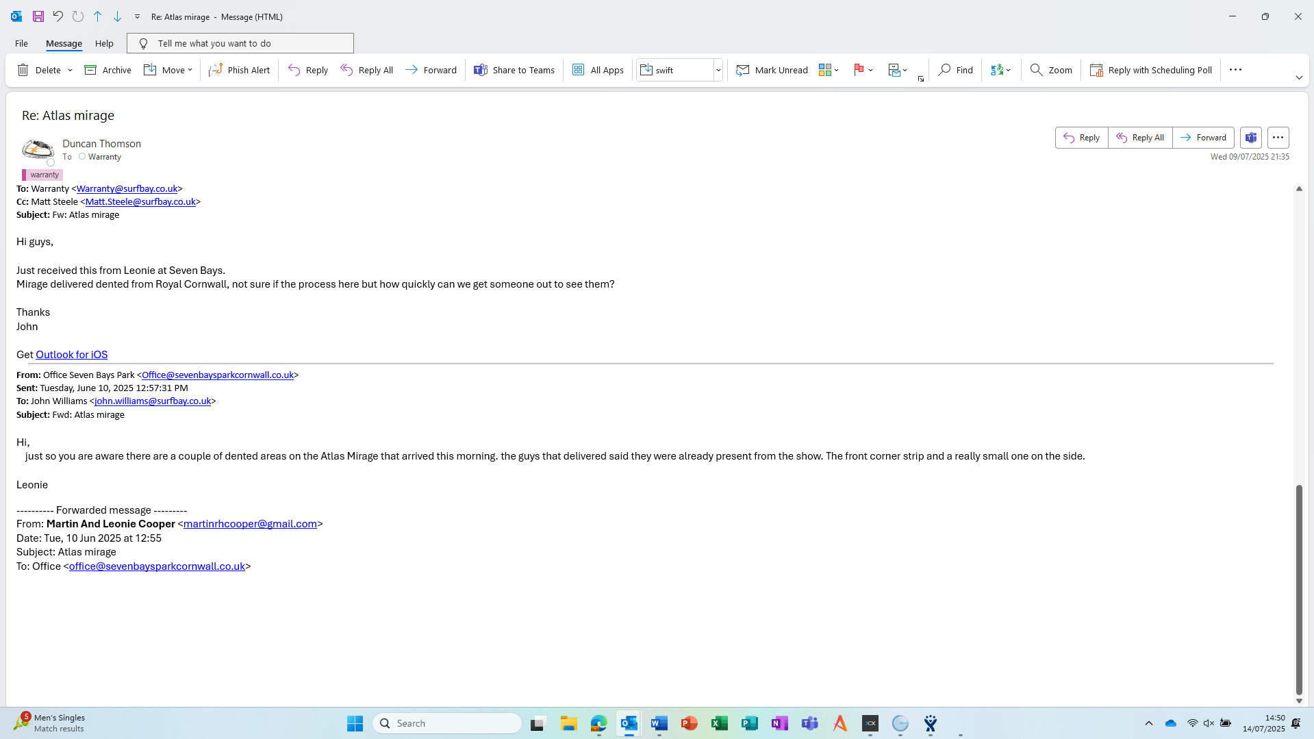Screen dimensions: 1314x739
Task: Expand the Categorize color squares dropdown
Action: pos(837,70)
